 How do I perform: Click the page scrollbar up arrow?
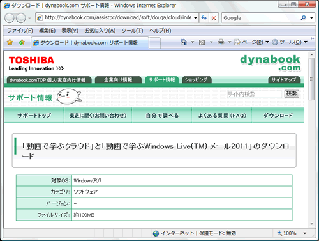point(311,54)
